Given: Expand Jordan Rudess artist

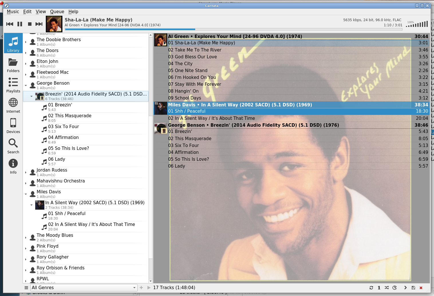Looking at the screenshot, I should [26, 172].
